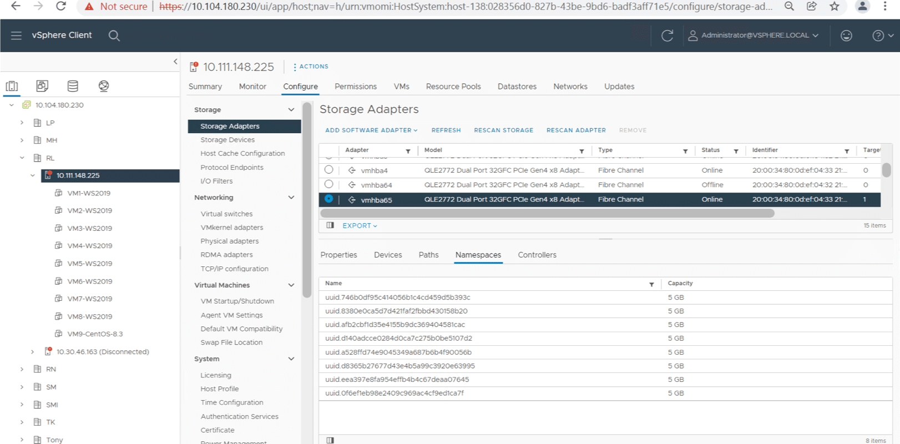Bookmark this page with star icon
Screen dimensions: 900x444
(835, 6)
